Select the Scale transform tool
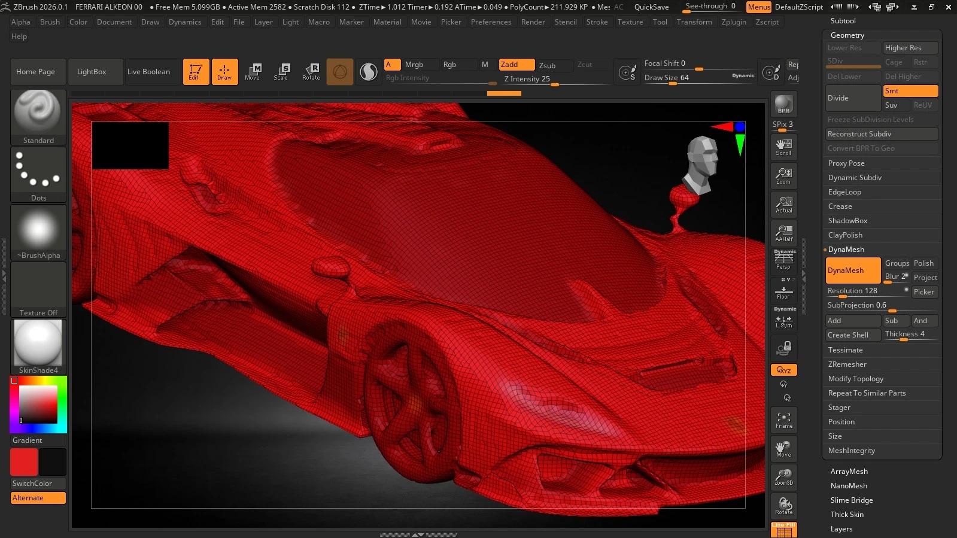957x538 pixels. [281, 72]
